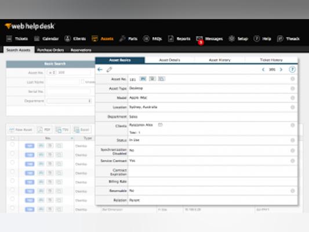Click the pencil edit icon

110,70
